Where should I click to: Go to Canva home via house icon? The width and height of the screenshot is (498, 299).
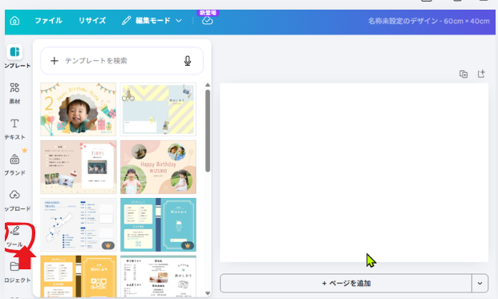tap(14, 21)
